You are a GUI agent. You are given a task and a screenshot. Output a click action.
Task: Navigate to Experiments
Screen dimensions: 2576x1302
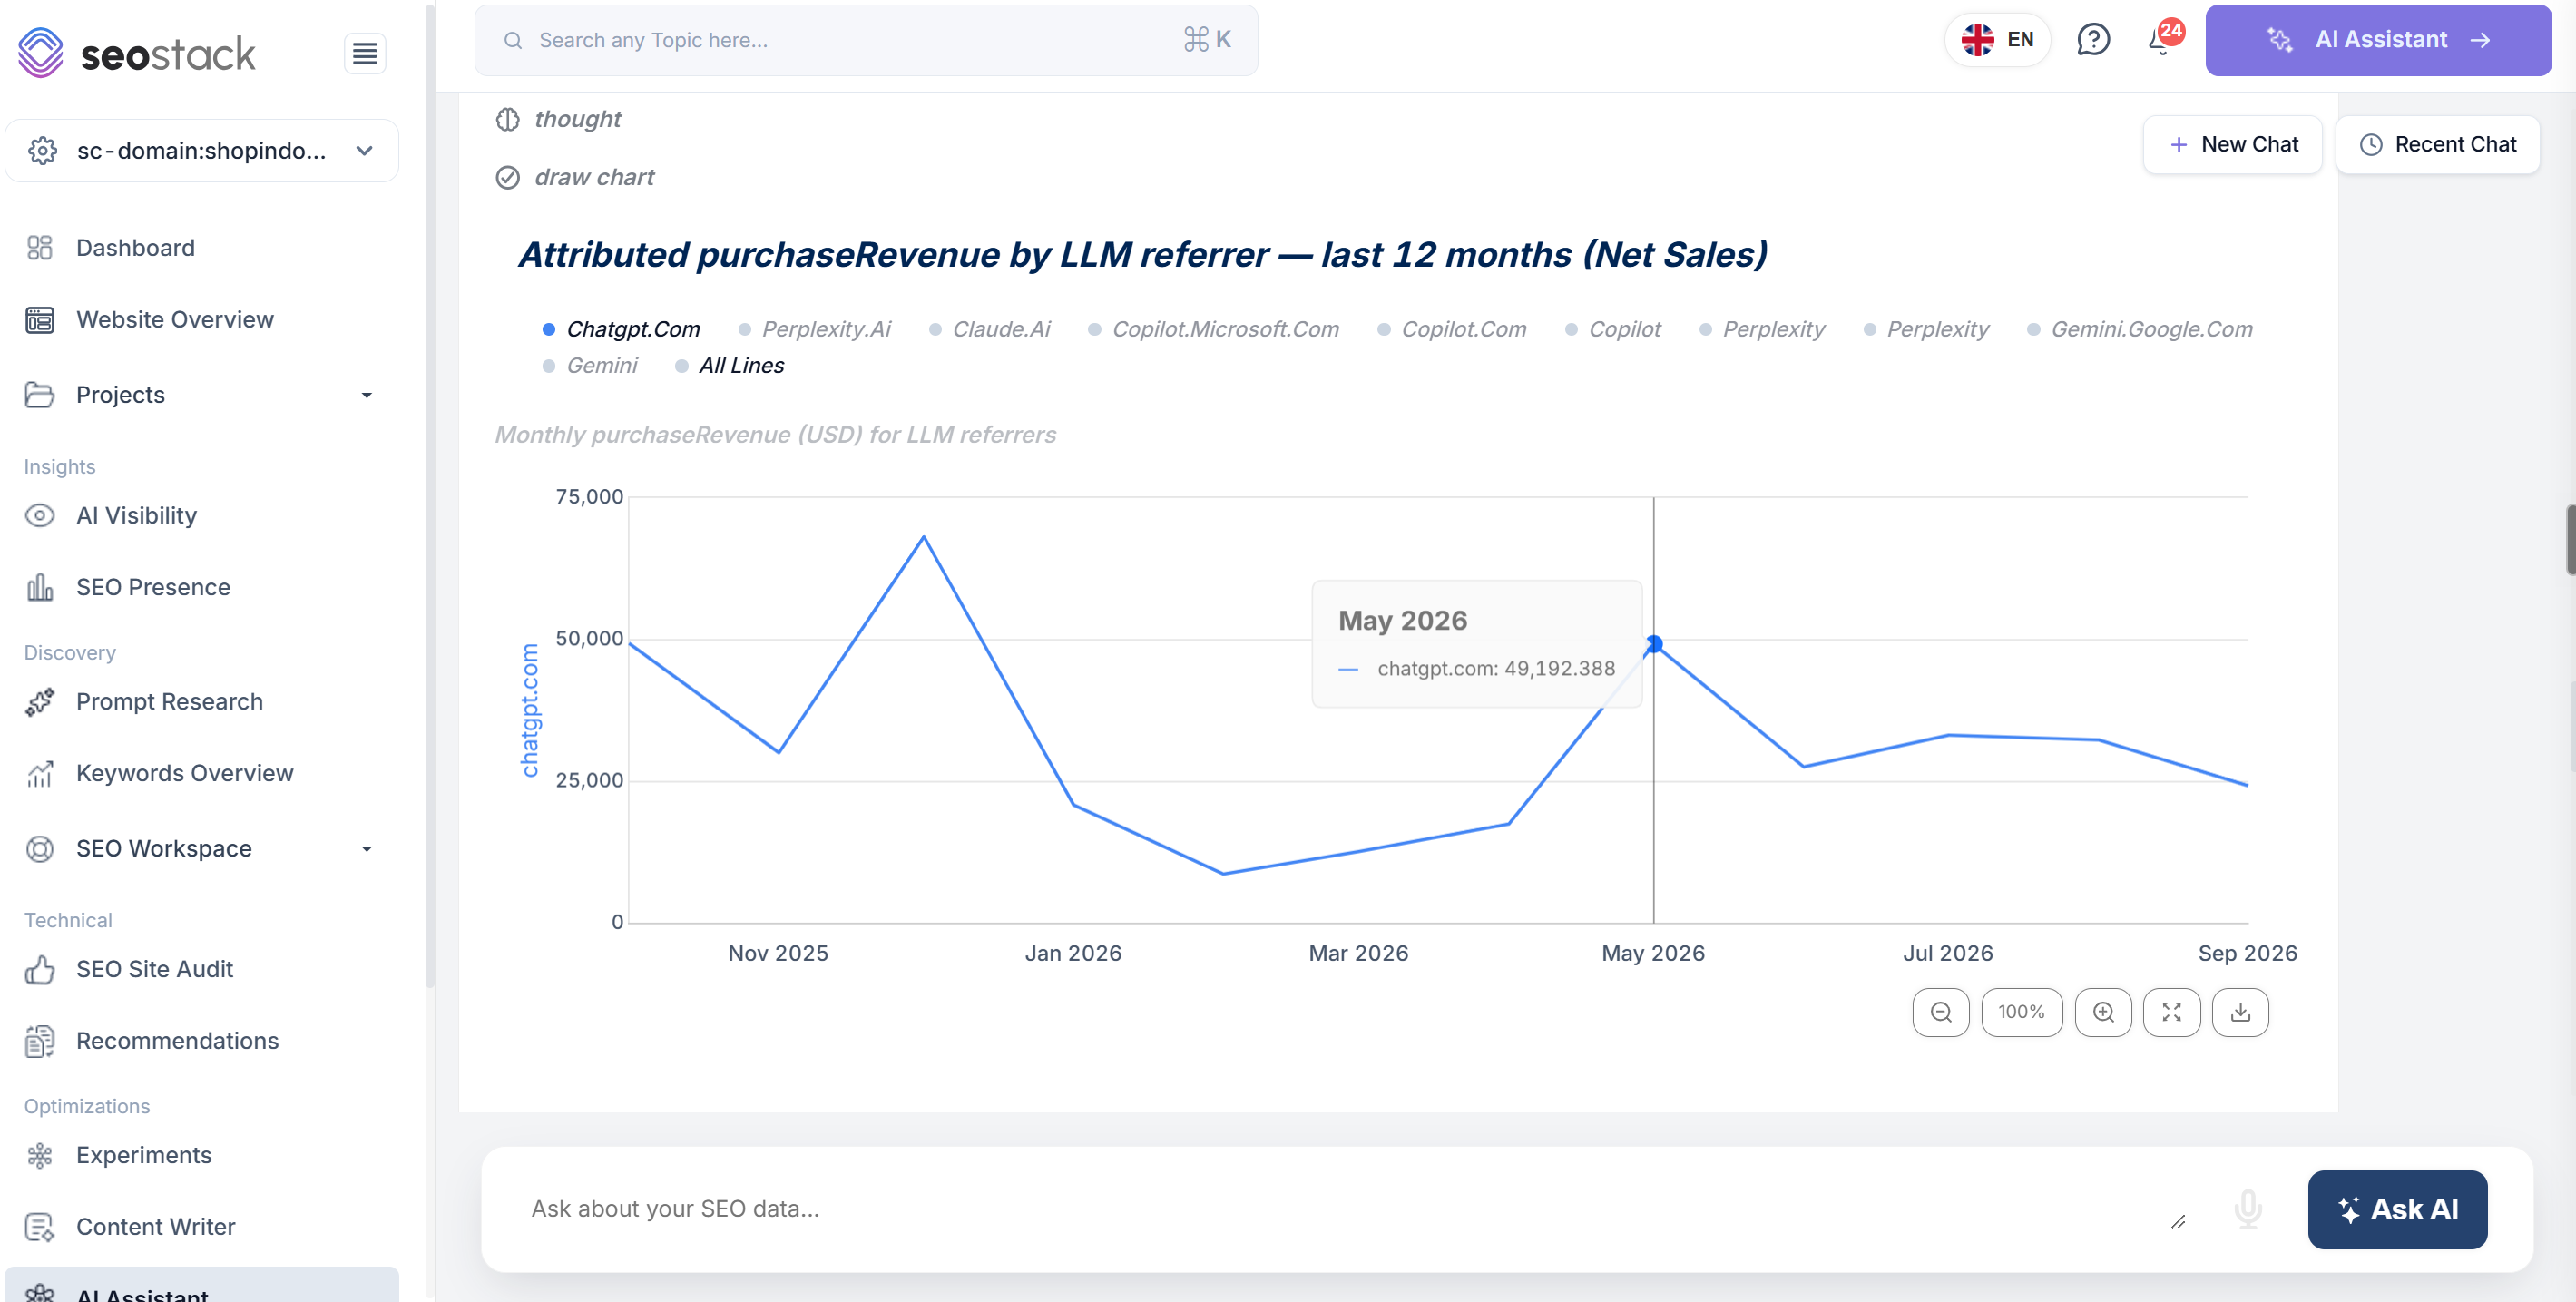pos(144,1155)
